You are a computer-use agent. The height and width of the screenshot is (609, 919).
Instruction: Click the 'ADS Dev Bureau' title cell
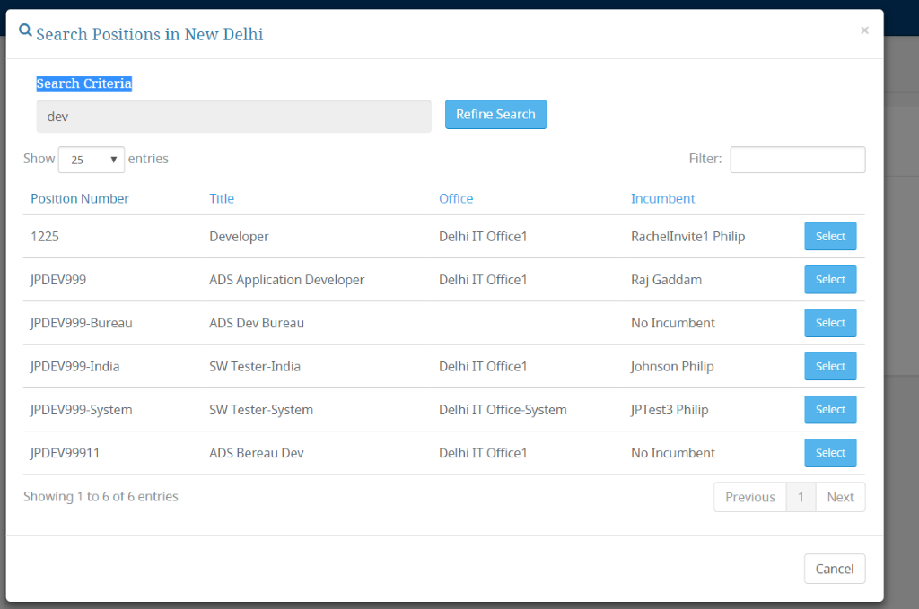[x=257, y=323]
